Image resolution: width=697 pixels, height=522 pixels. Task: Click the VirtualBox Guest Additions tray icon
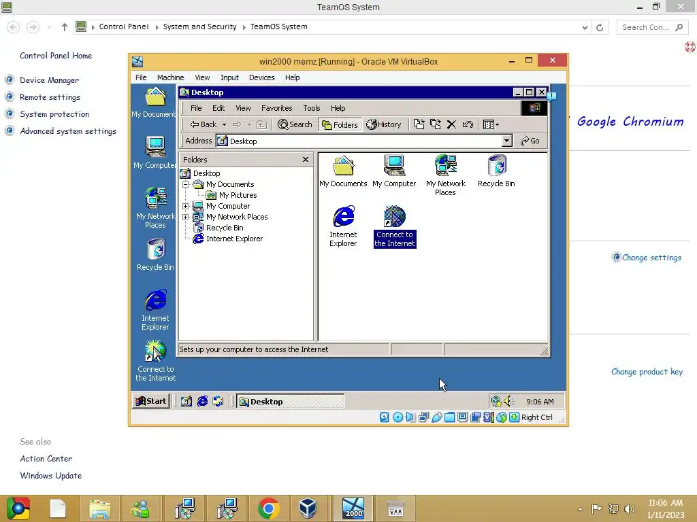click(496, 401)
